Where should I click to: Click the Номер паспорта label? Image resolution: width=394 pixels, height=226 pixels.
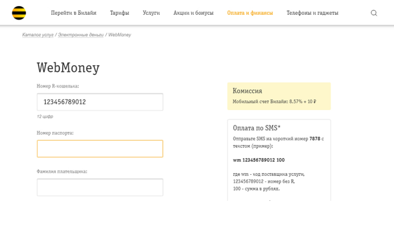55,133
